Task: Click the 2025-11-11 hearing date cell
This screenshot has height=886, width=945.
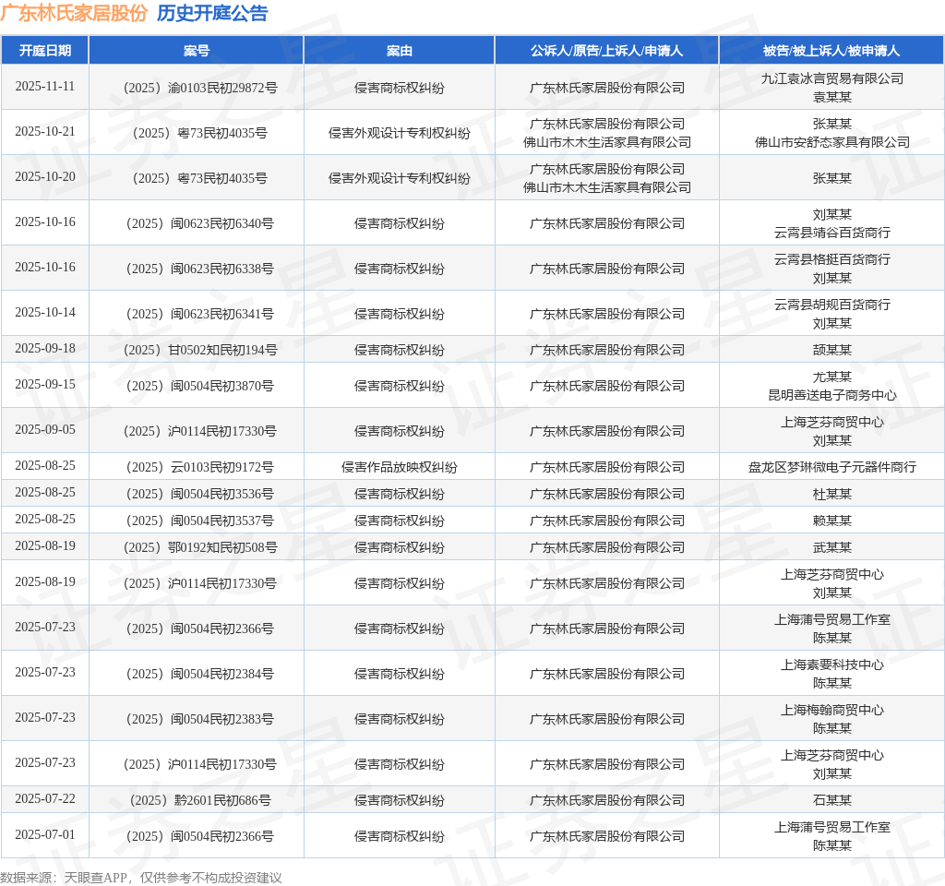Action: 44,87
